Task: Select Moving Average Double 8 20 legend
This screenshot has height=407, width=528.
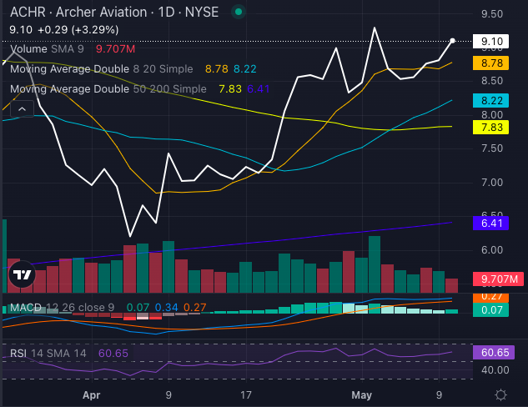Action: pos(133,69)
